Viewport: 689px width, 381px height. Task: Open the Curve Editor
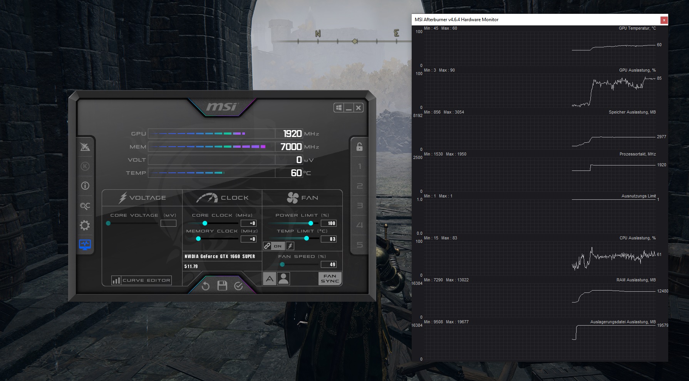coord(141,280)
